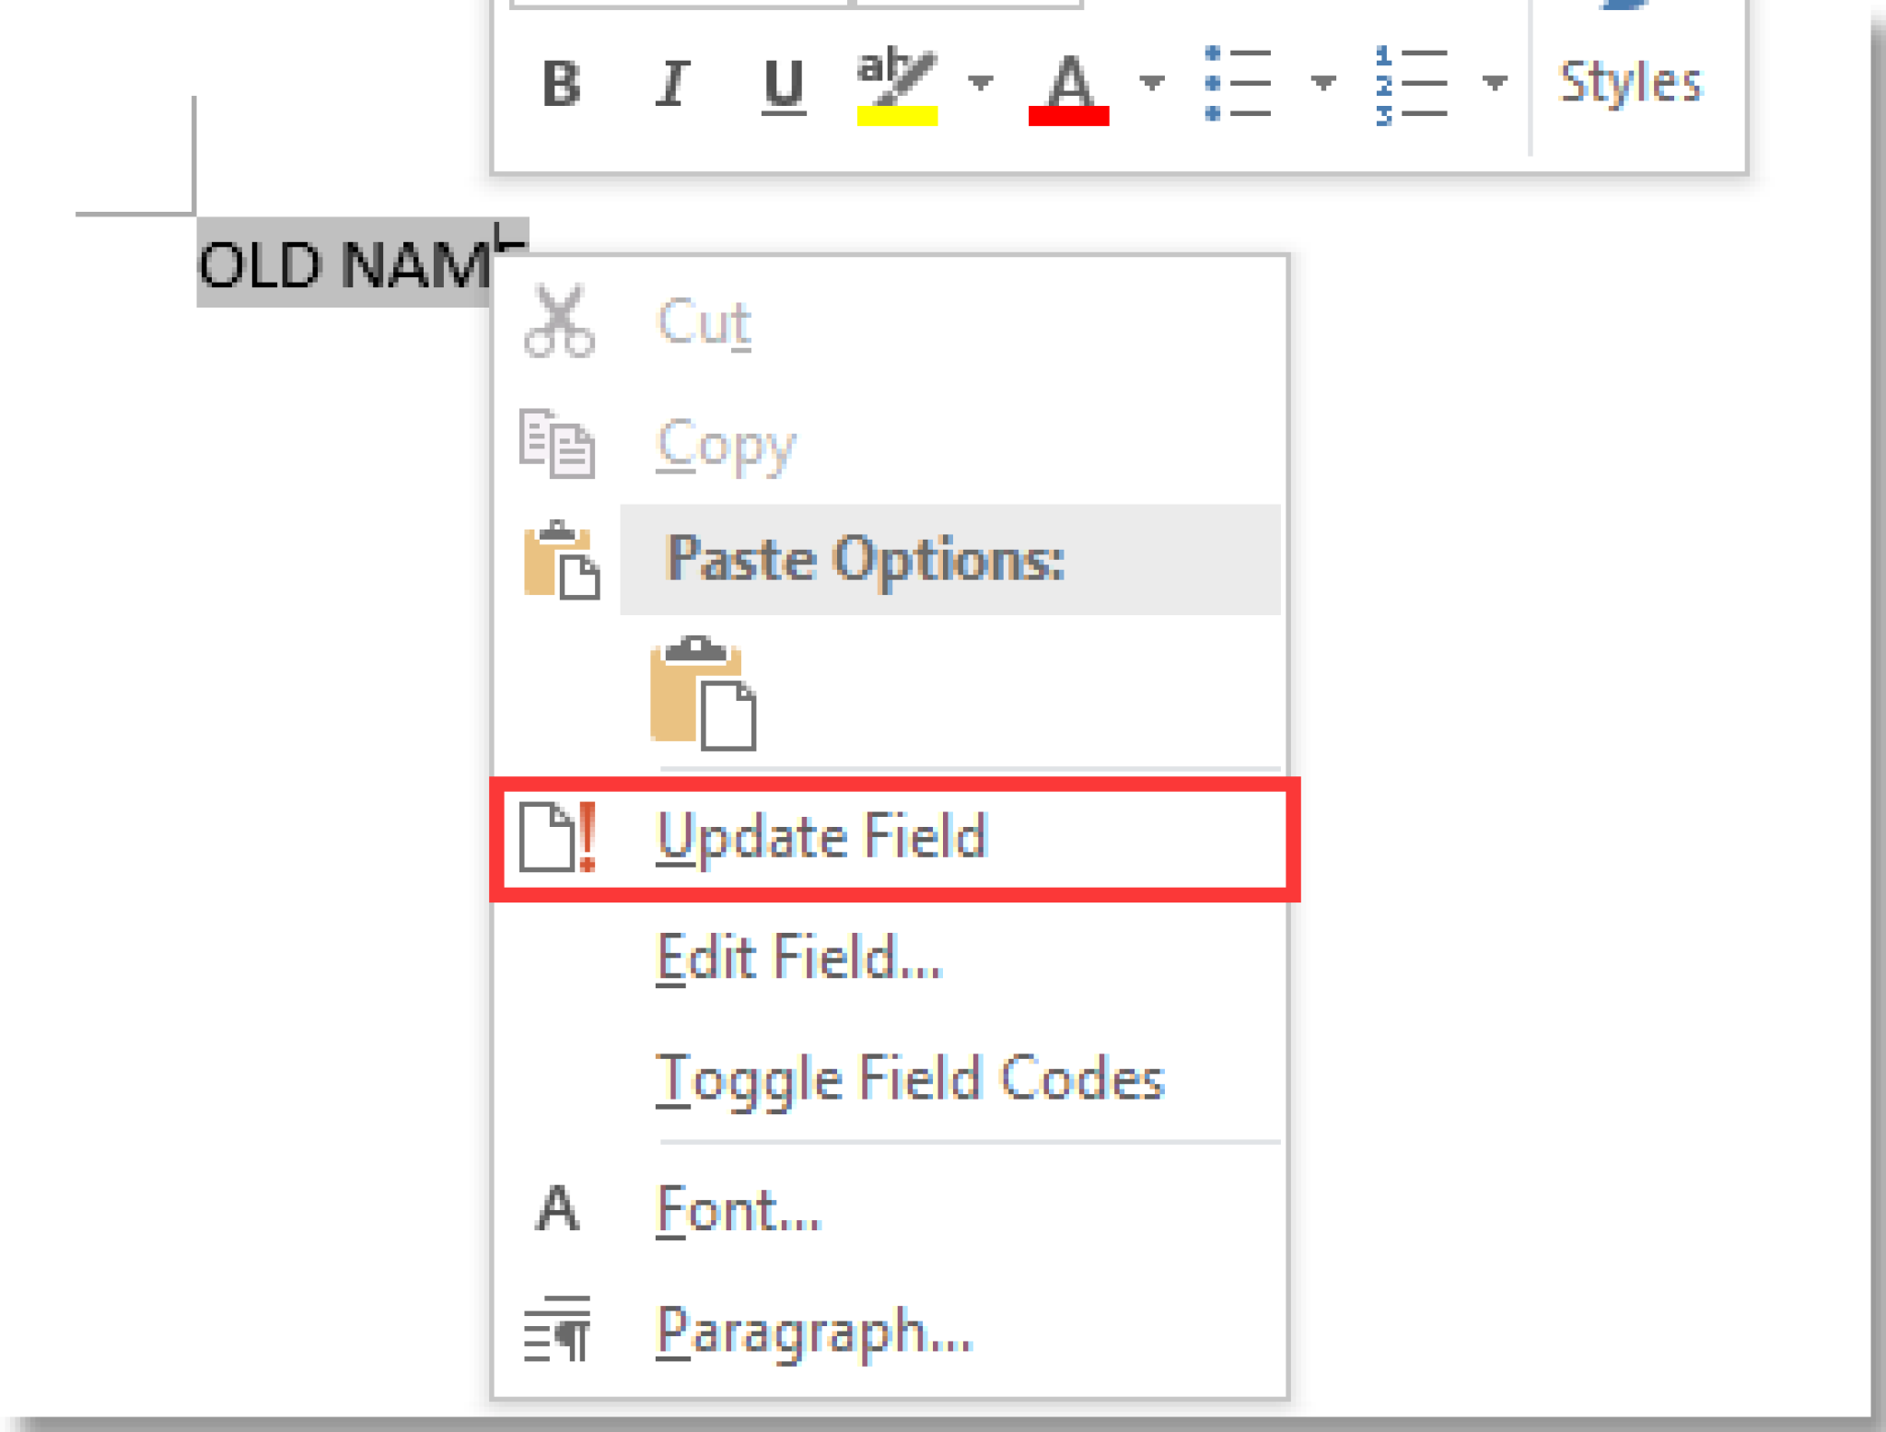Toggle italic formatting
Viewport: 1886px width, 1432px height.
672,83
